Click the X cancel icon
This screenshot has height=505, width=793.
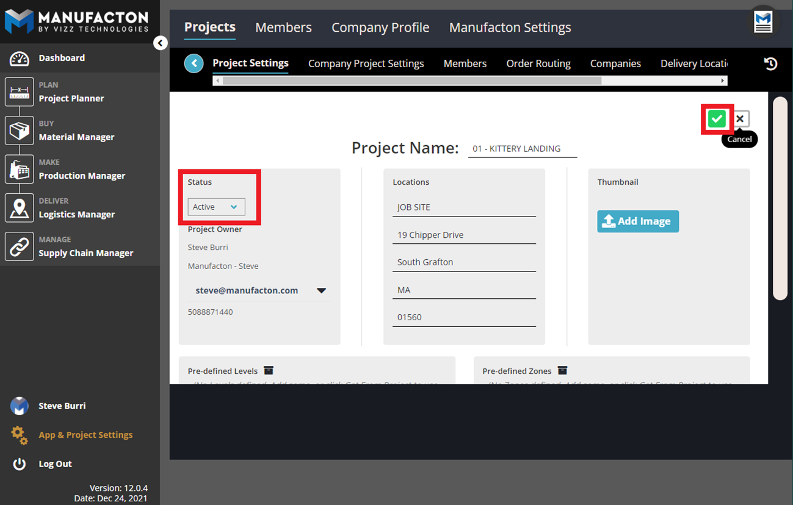pyautogui.click(x=740, y=119)
